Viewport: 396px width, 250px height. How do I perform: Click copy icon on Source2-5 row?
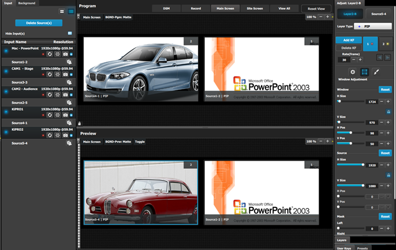tap(69, 103)
